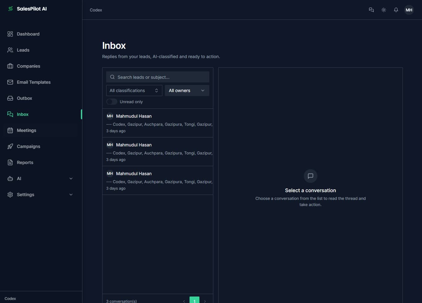Click the Codex breadcrumb in header

tap(96, 10)
